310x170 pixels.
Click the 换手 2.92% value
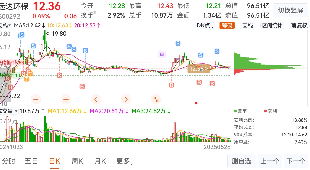click(116, 15)
